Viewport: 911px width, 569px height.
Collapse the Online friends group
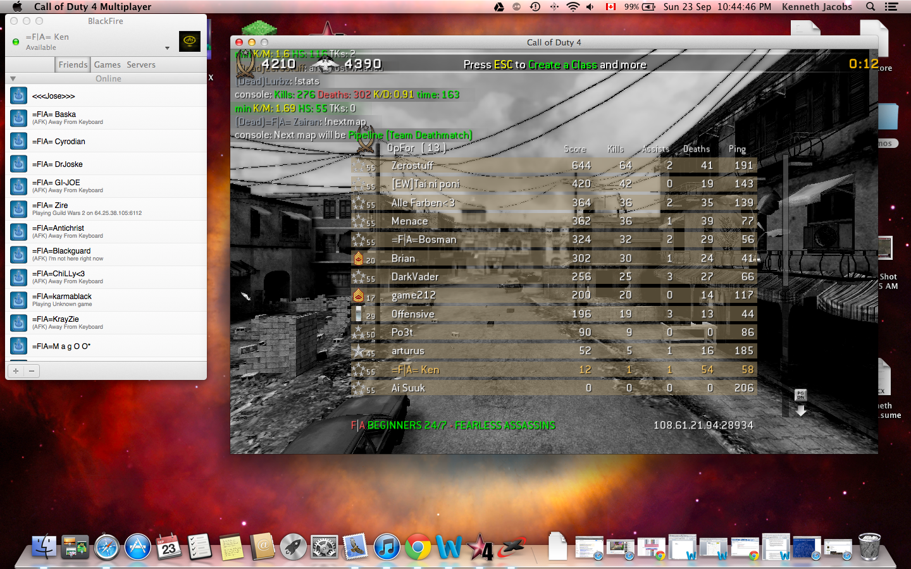pyautogui.click(x=13, y=78)
